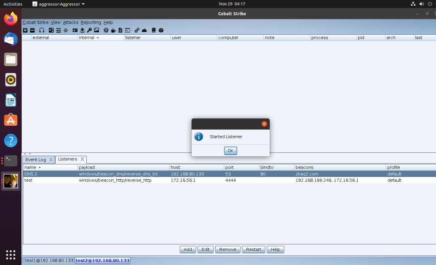Click MS Office Macro document icon

(x=120, y=30)
